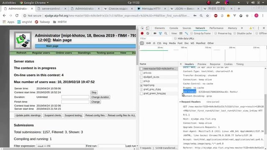
Task: Click the browser Back arrow
Action: (x=4, y=15)
